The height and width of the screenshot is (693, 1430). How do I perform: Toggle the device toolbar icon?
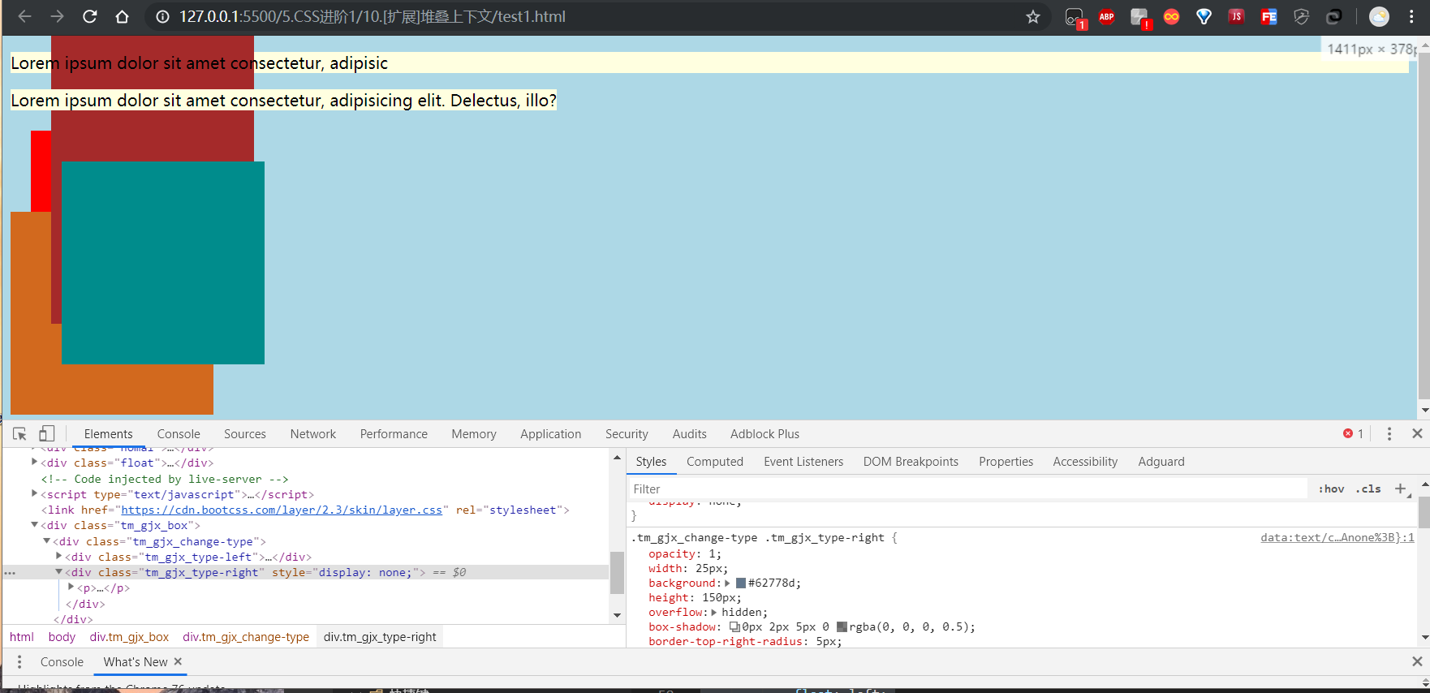47,434
